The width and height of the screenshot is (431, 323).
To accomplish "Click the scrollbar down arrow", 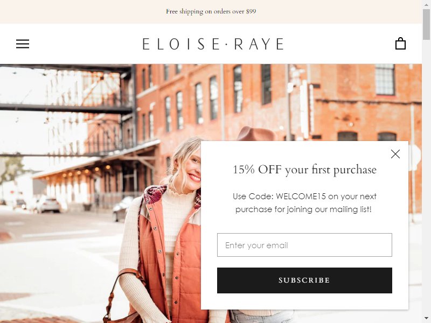I will [x=426, y=320].
